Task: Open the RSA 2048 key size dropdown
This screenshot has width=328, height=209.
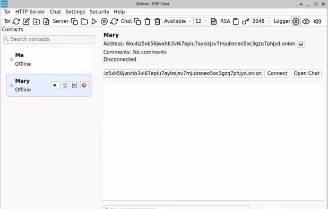Action: 261,21
